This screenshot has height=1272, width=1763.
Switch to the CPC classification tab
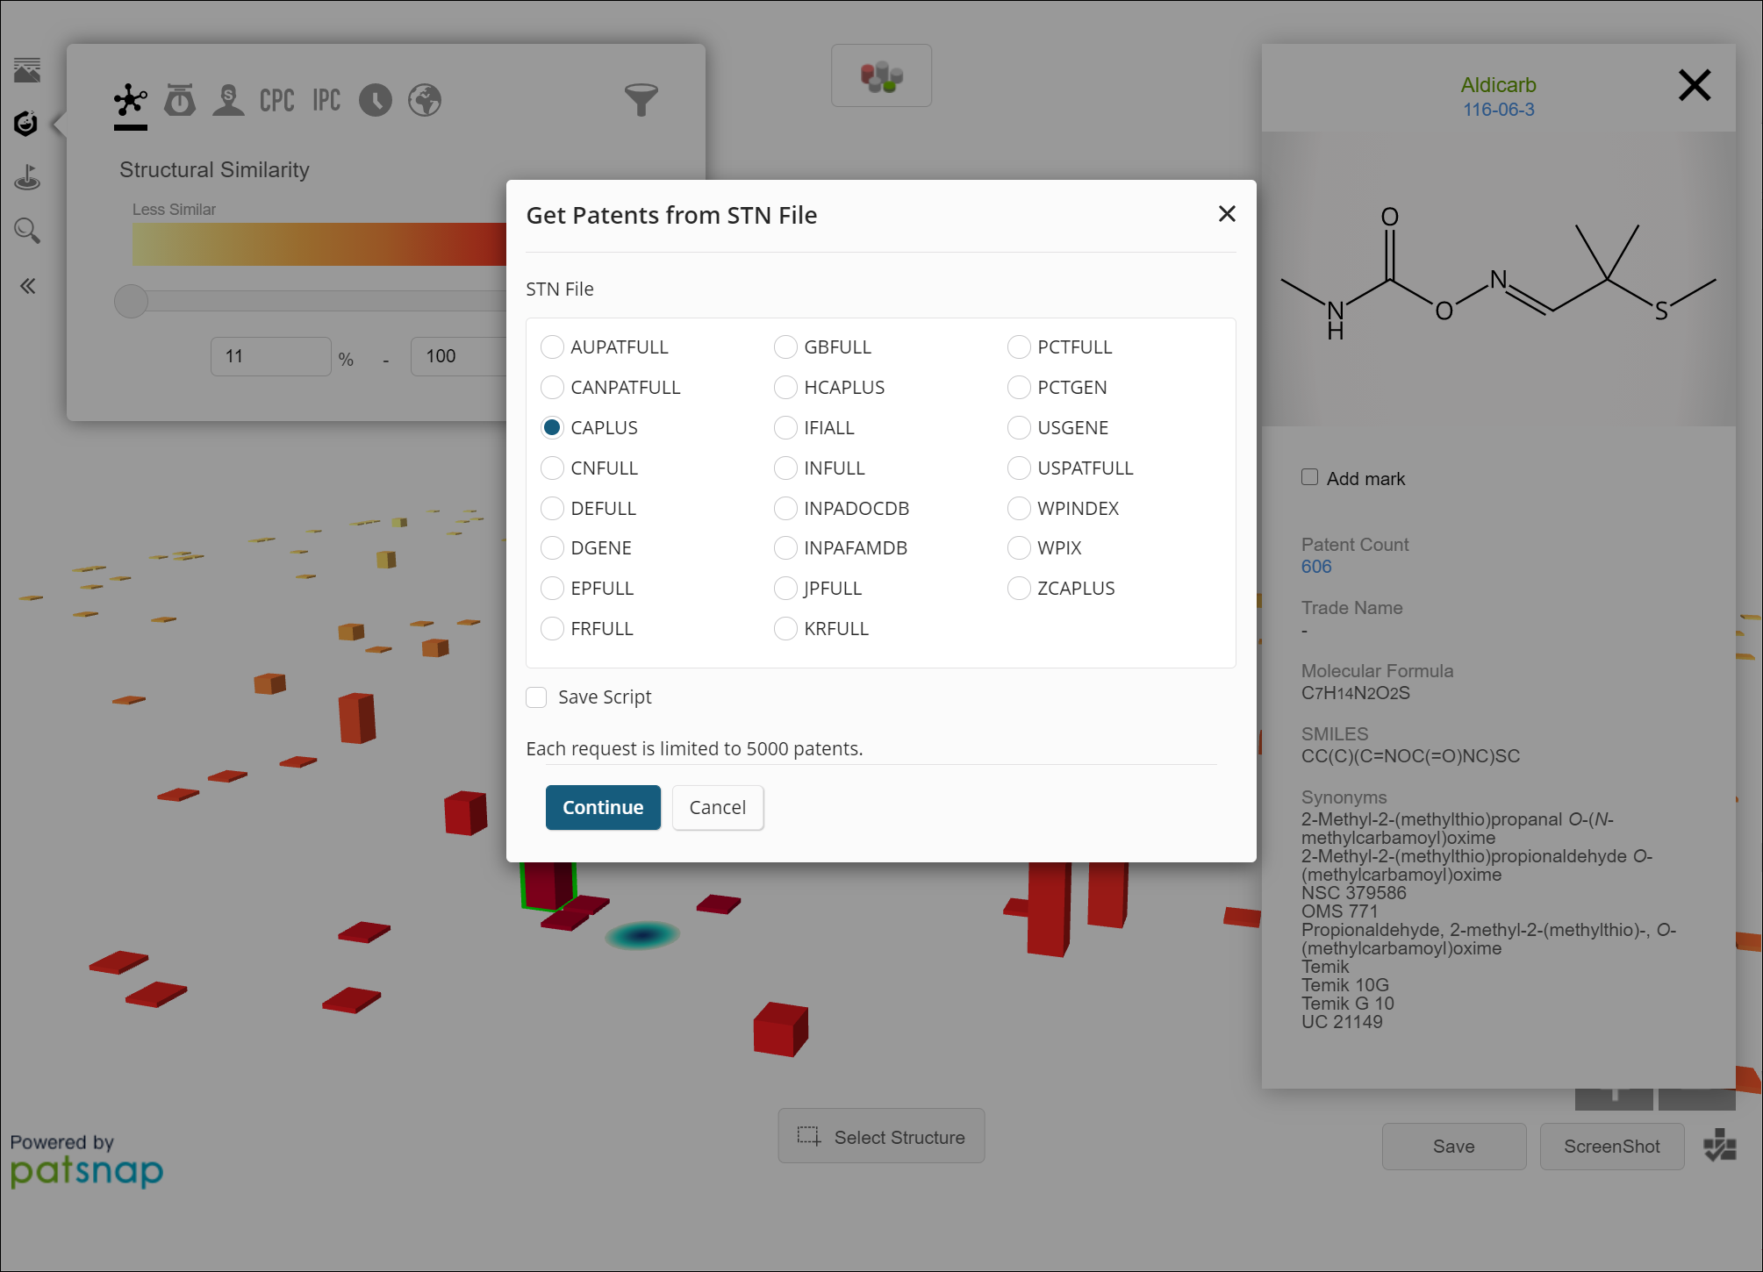[x=277, y=100]
